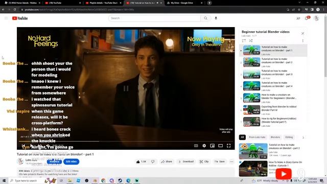Open Exporting from blender to roblox video
This screenshot has height=184, width=327.
273,110
